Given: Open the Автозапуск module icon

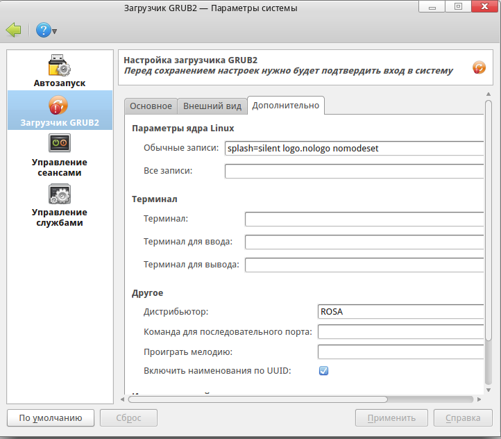Looking at the screenshot, I should 60,66.
